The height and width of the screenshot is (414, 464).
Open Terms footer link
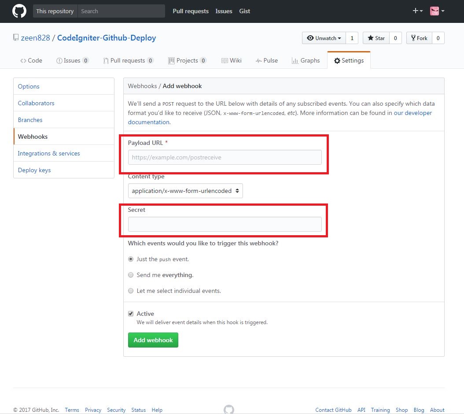click(x=72, y=410)
